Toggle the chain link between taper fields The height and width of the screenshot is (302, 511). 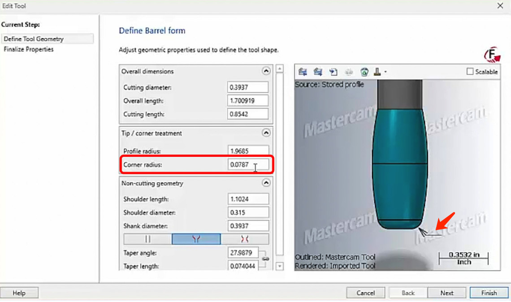[x=265, y=259]
